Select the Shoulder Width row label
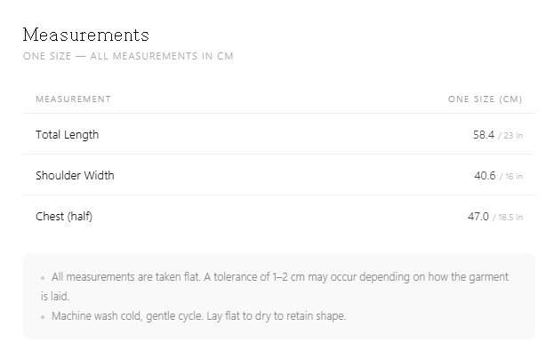Viewport: 554px width, 350px height. pyautogui.click(x=75, y=175)
